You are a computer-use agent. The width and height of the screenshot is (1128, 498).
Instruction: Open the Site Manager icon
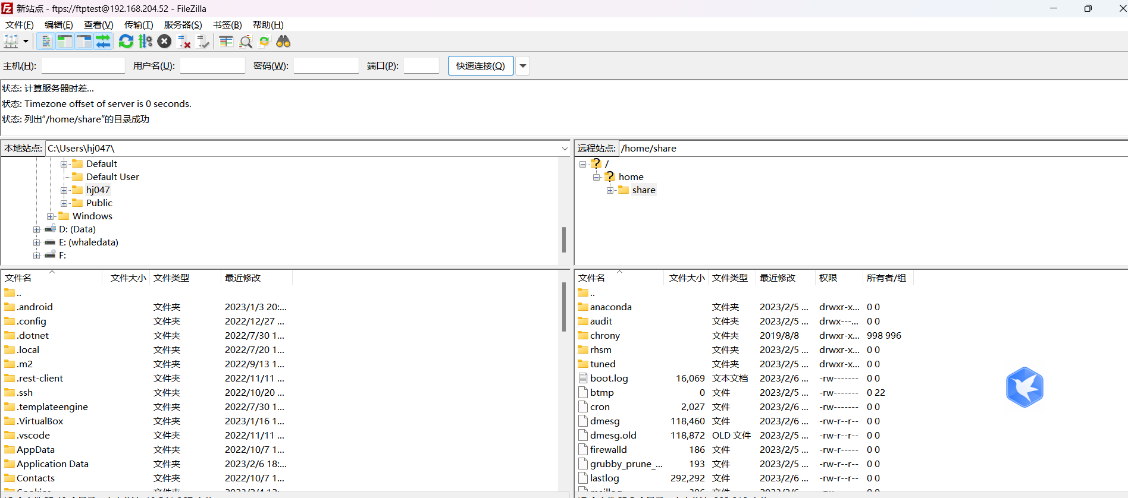pos(11,42)
